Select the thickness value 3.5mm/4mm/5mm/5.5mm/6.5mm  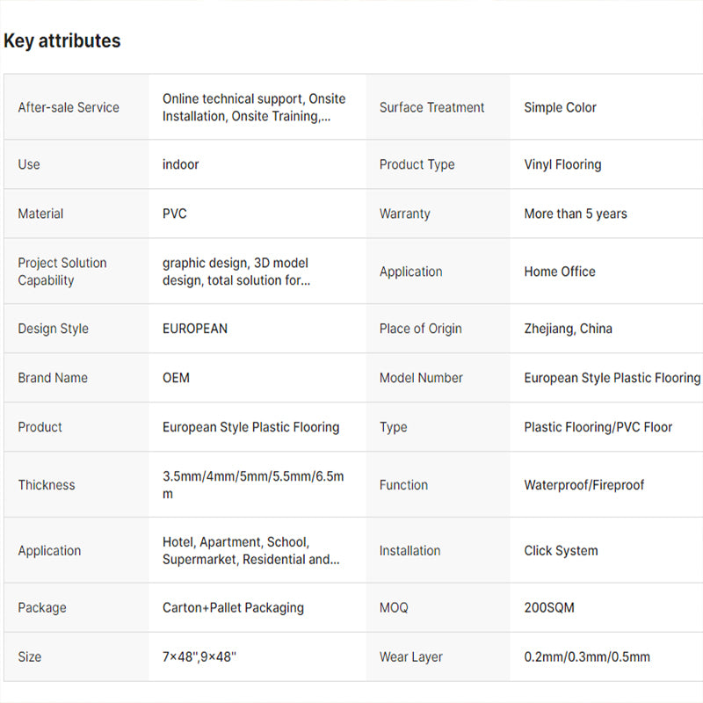tap(253, 485)
